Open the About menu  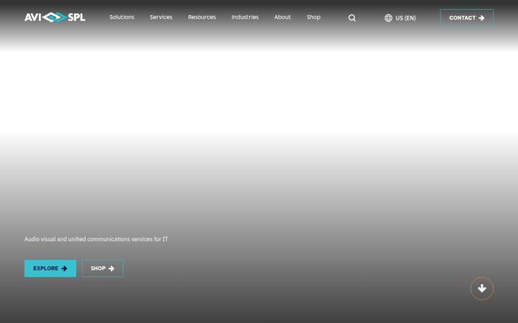tap(283, 17)
